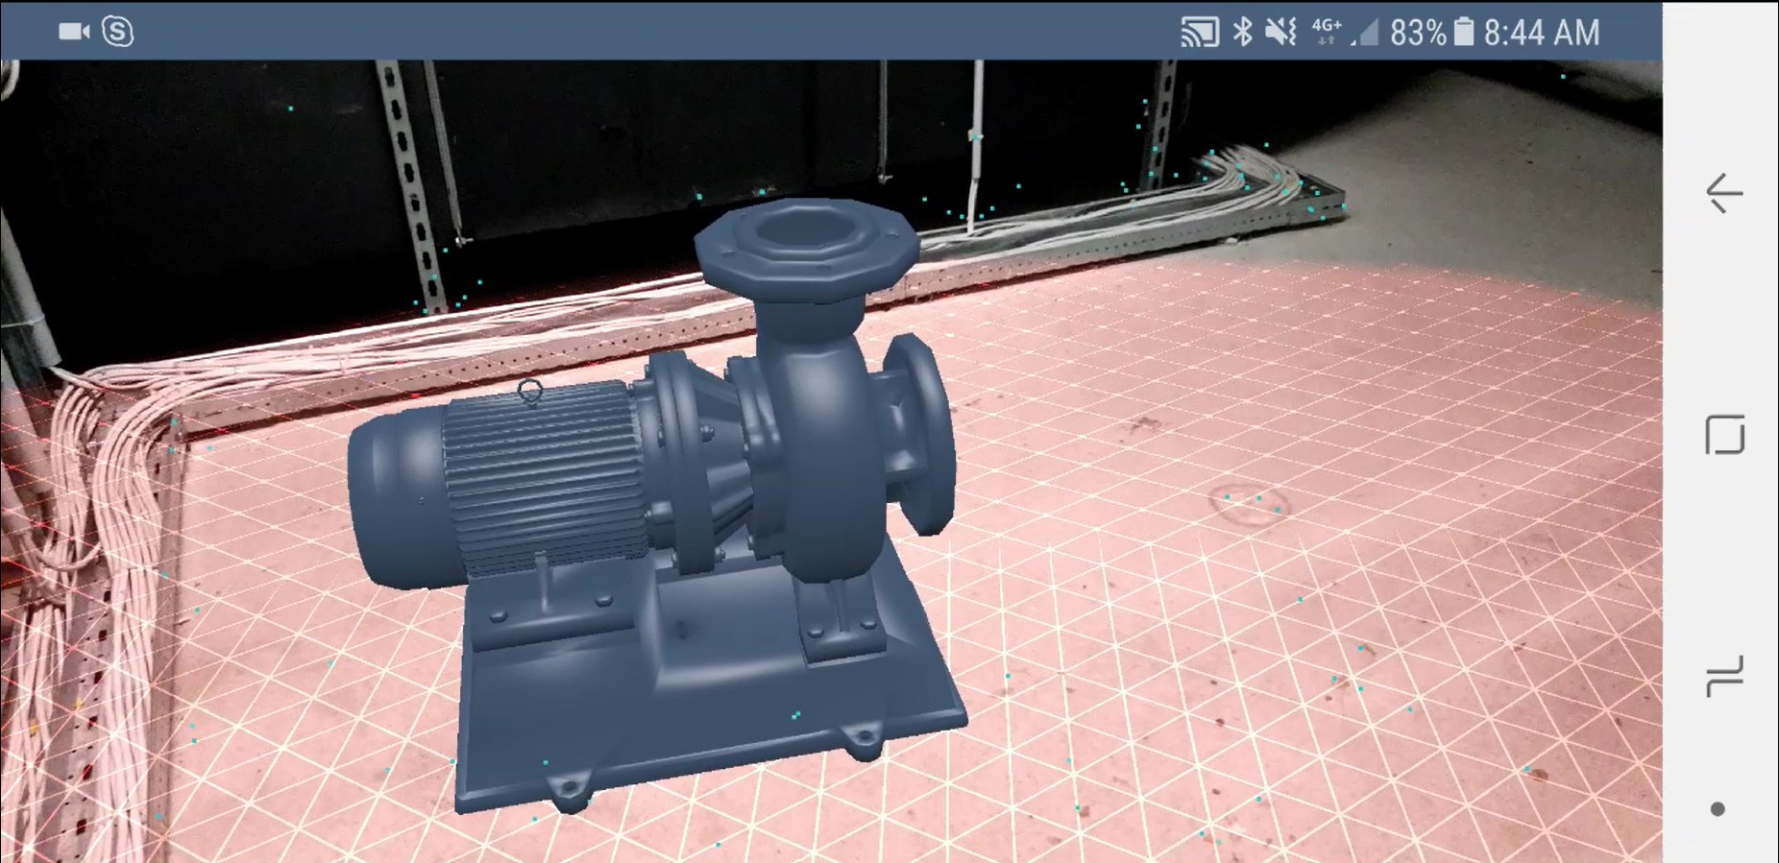Tap the cellular signal strength icon
1779x863 pixels.
pos(1365,33)
